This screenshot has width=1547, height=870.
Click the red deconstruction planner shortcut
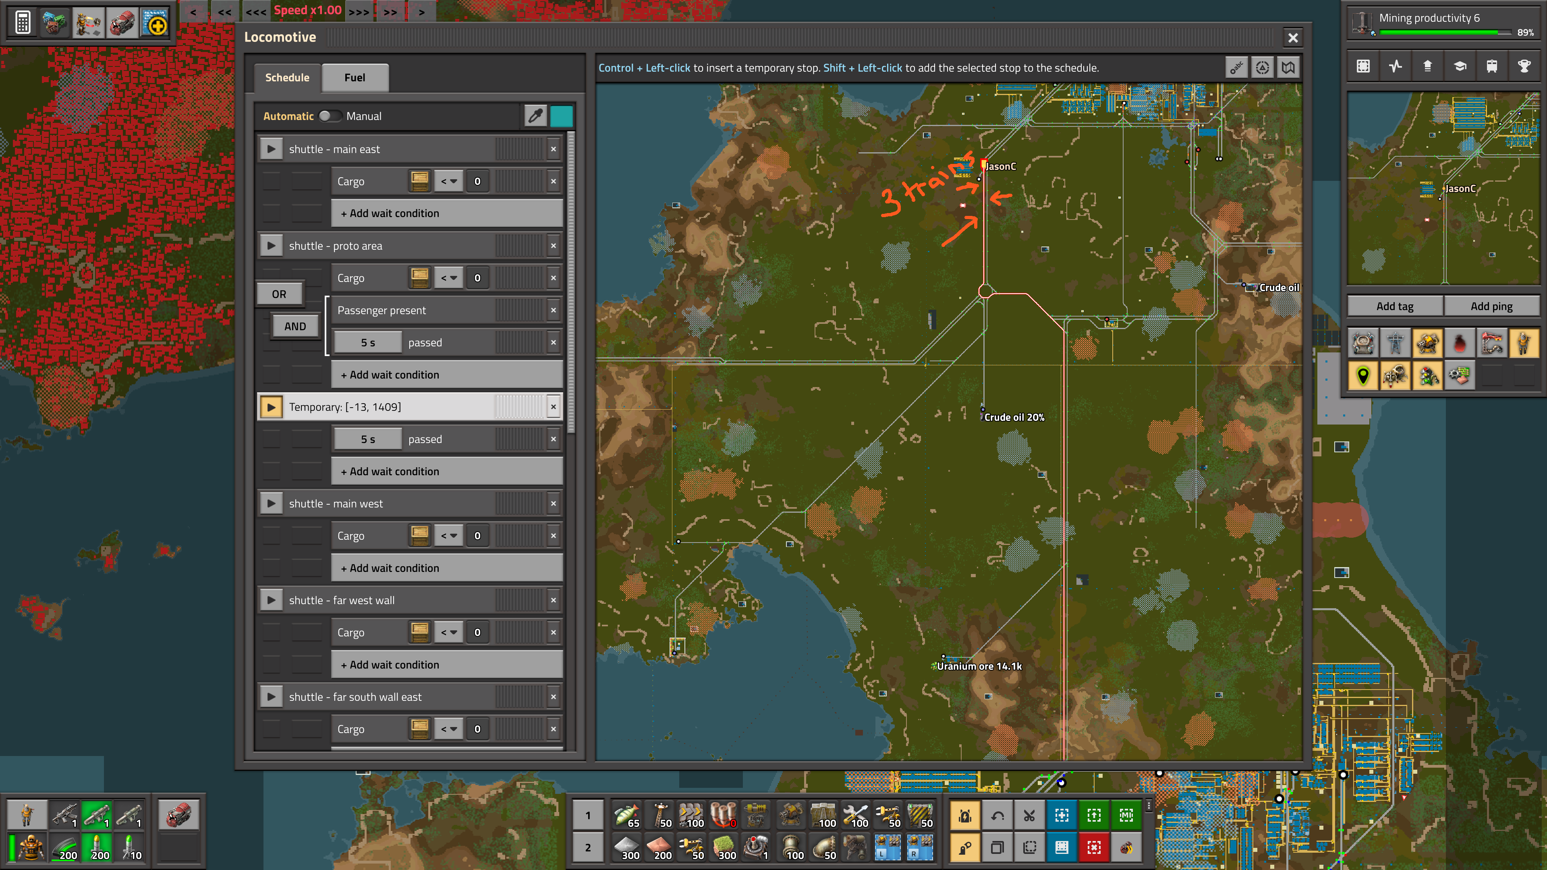click(1094, 847)
